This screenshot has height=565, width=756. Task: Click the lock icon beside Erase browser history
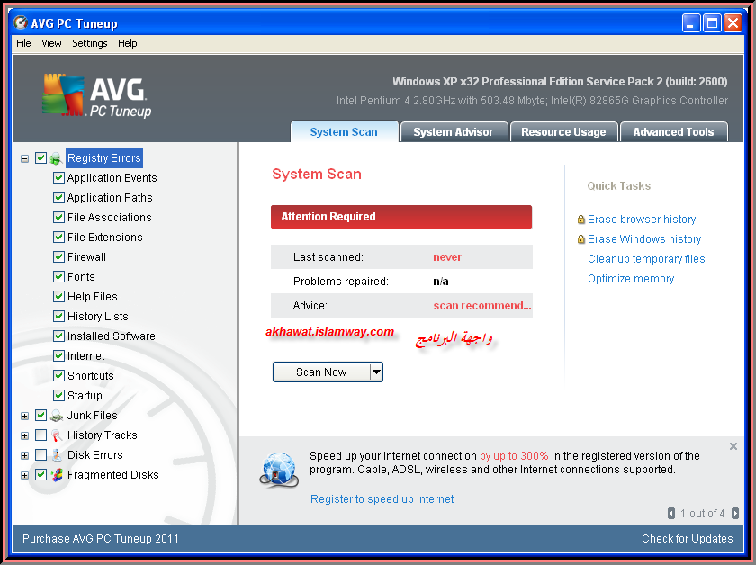click(x=581, y=220)
